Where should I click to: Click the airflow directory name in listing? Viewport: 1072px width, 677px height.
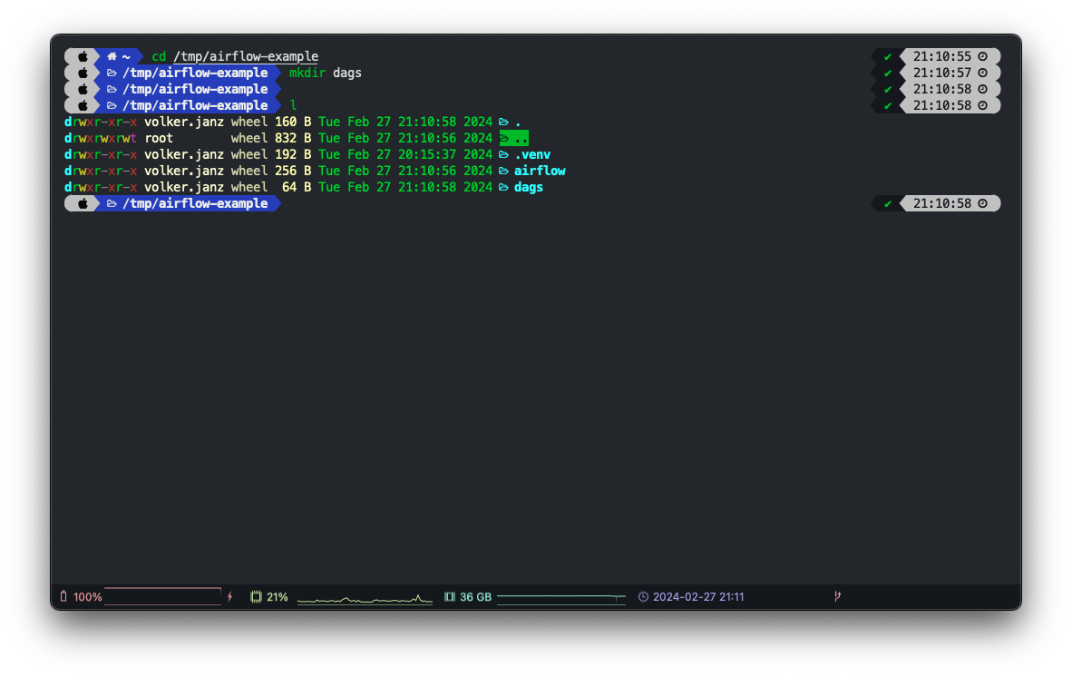pyautogui.click(x=540, y=171)
